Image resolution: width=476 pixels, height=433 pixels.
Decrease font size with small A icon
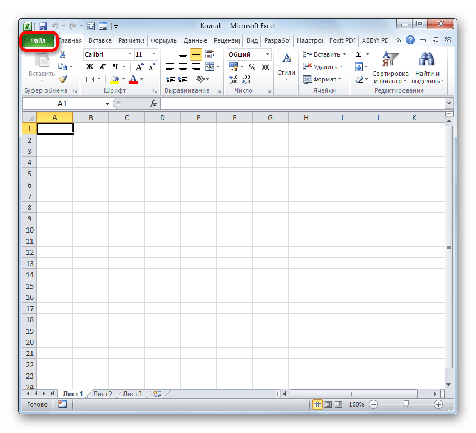tap(152, 67)
